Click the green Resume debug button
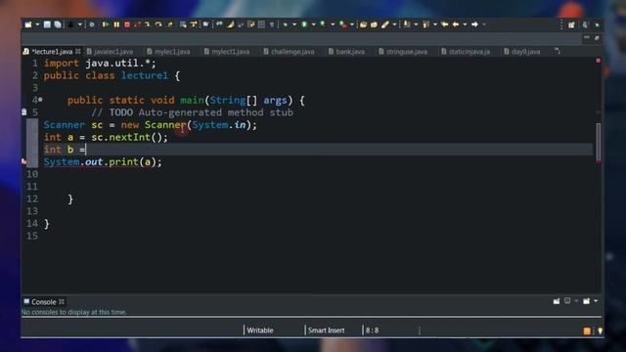 [x=106, y=24]
